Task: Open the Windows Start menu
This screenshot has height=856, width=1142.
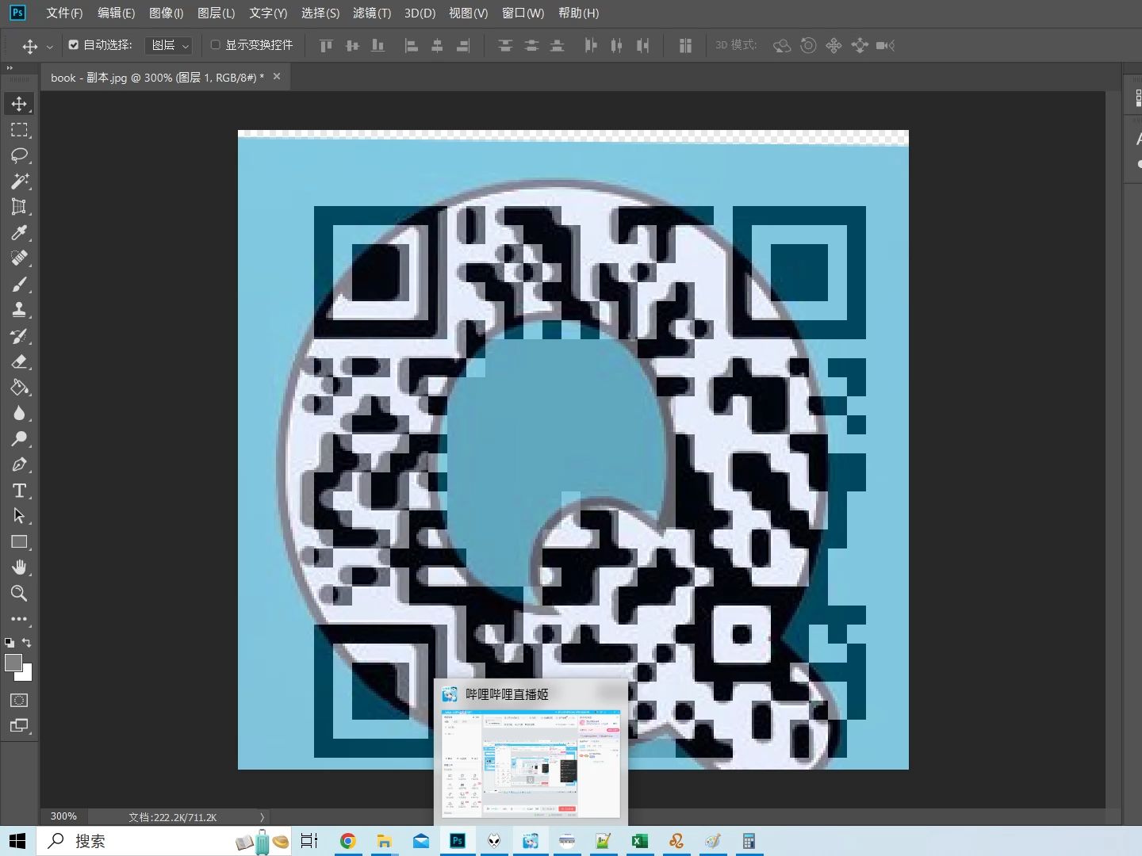Action: pyautogui.click(x=17, y=841)
